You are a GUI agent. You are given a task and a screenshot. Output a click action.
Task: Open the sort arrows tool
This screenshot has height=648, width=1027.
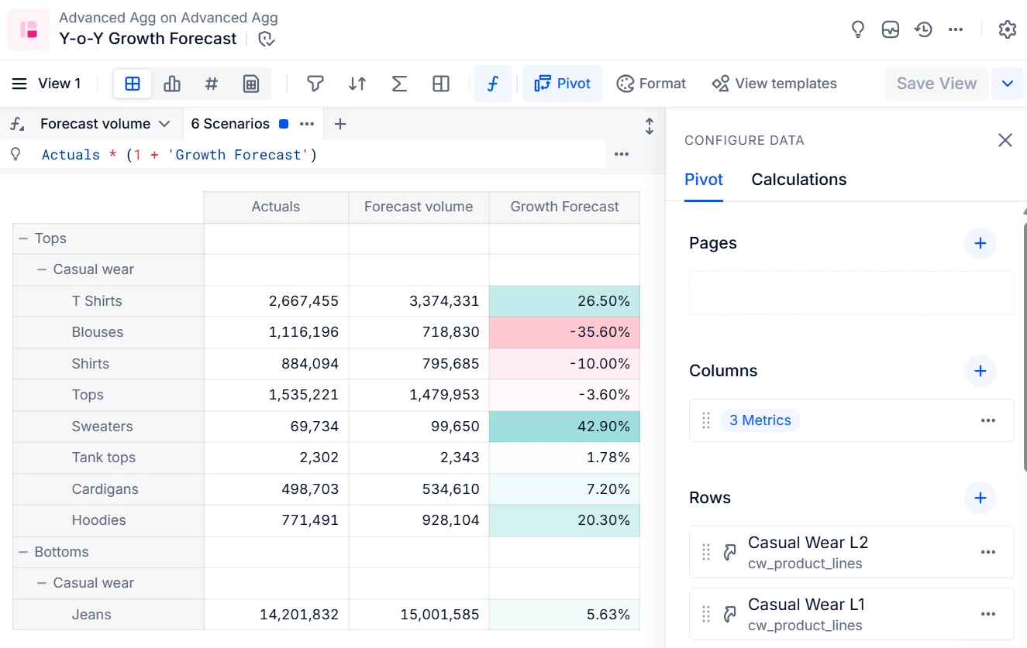tap(357, 84)
